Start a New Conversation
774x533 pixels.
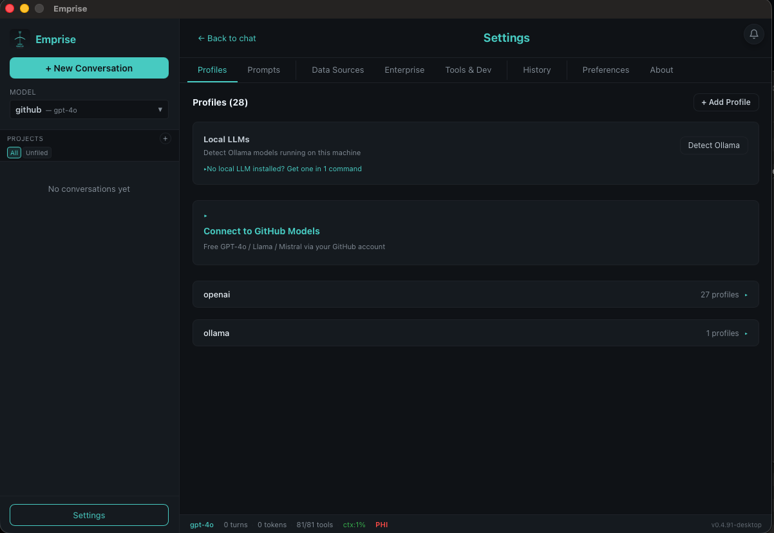(89, 68)
